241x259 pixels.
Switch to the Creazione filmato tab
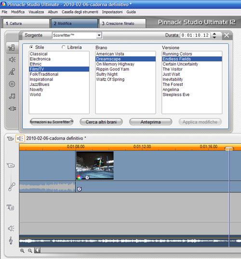coord(122,23)
